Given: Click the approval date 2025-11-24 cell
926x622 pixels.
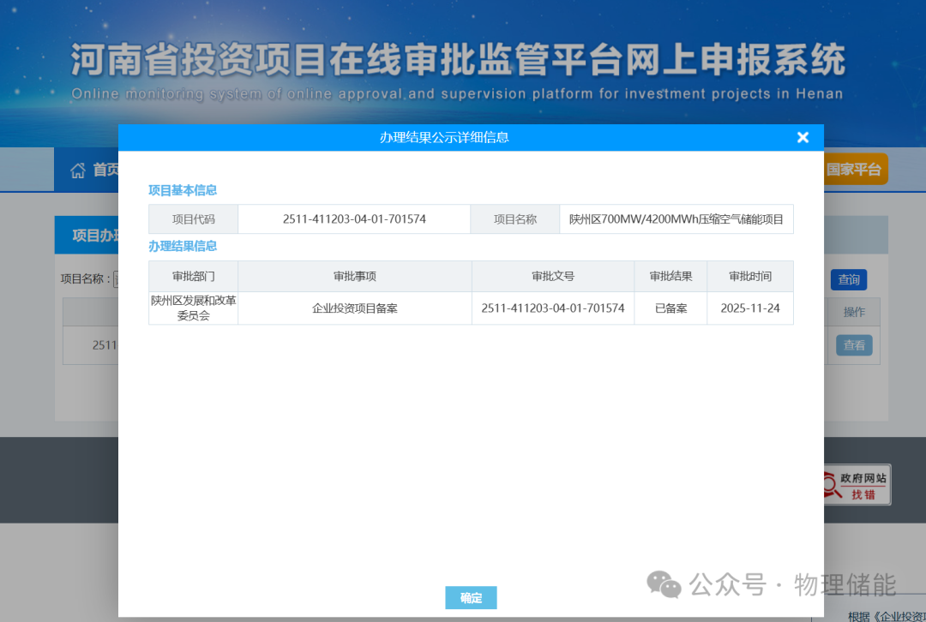Looking at the screenshot, I should [x=750, y=308].
